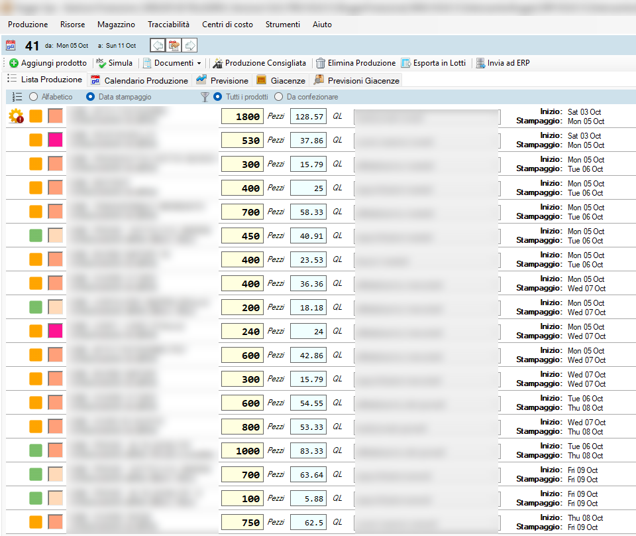Click the Elimina Produzione trash icon
This screenshot has width=636, height=536.
click(321, 63)
